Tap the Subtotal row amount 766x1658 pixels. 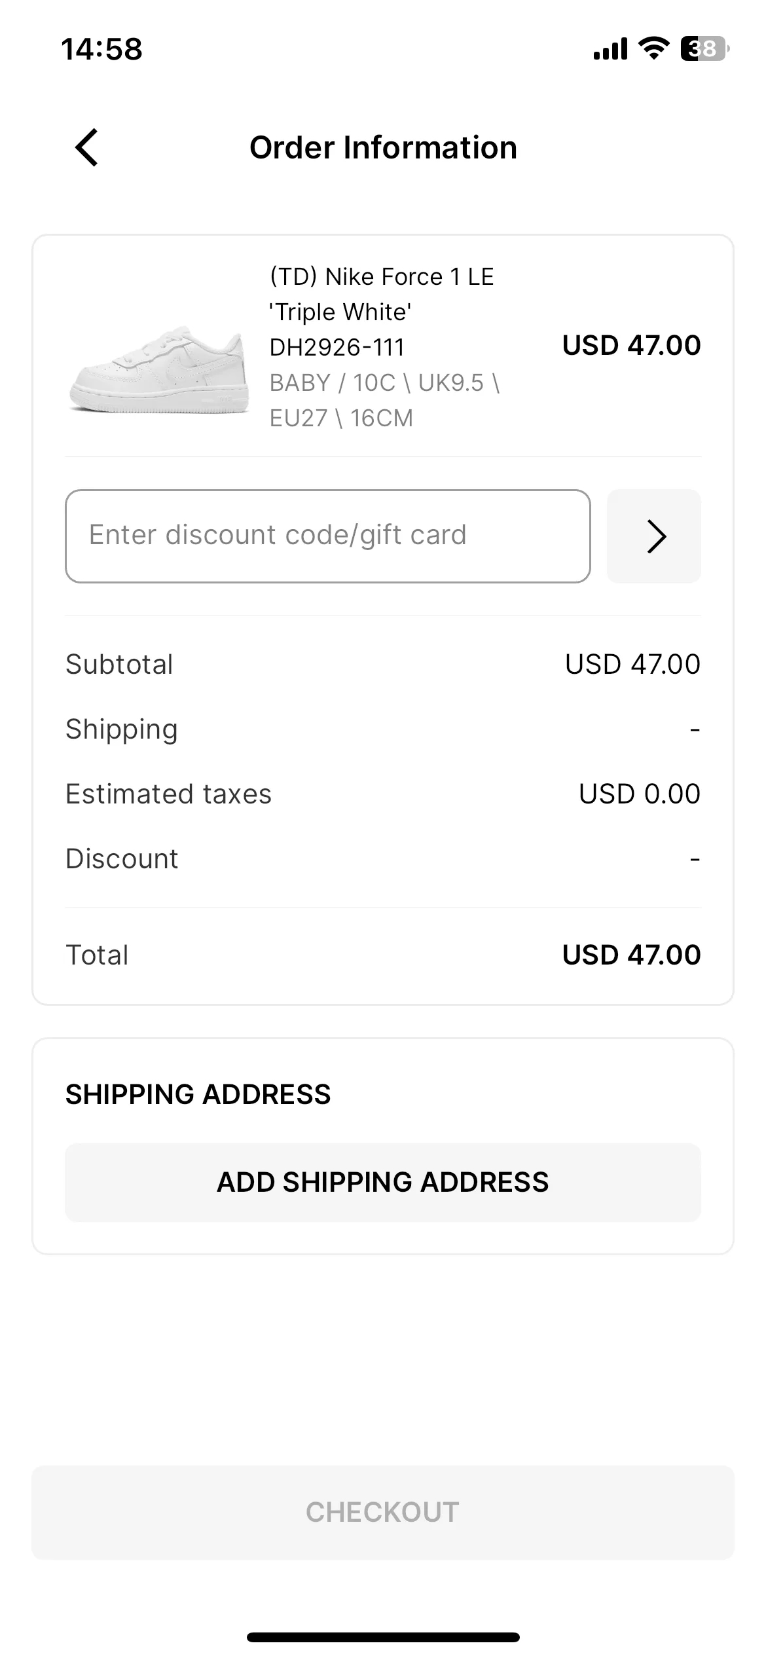[632, 664]
